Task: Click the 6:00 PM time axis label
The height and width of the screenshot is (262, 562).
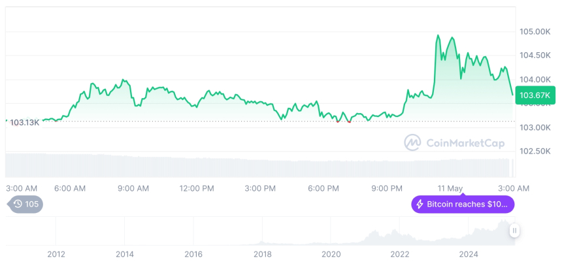Action: coord(323,188)
